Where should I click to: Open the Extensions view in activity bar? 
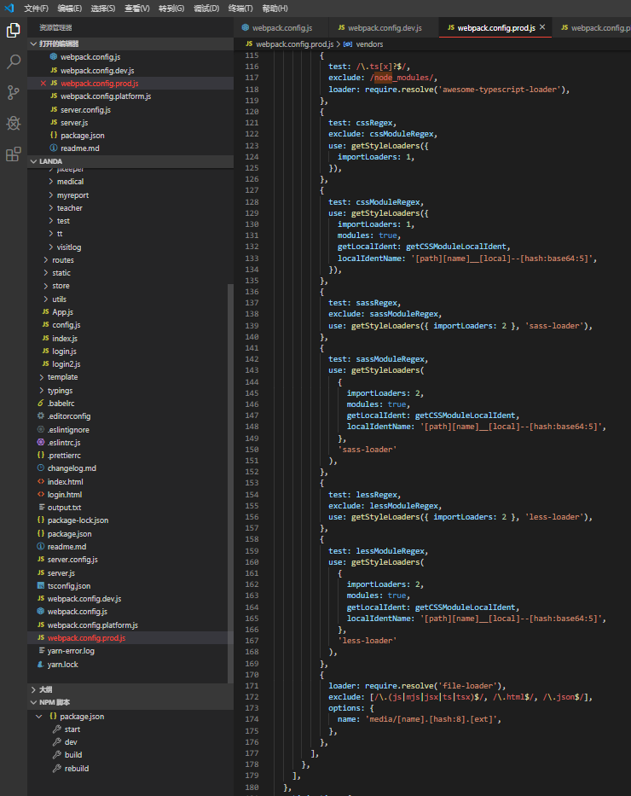pos(13,154)
